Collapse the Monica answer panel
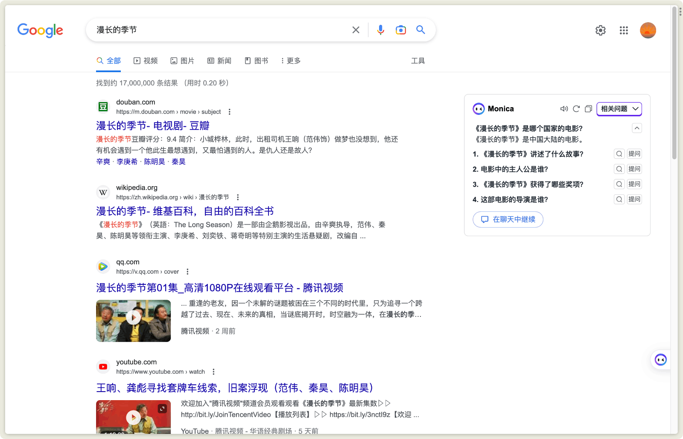Image resolution: width=683 pixels, height=439 pixels. (636, 128)
